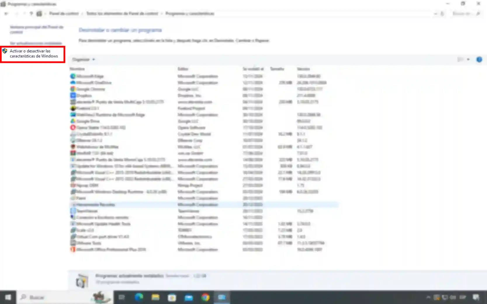
Task: Select the Opera Stable red icon
Action: click(x=73, y=127)
